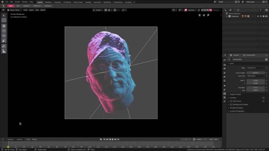
Task: Switch to rendered viewport shading icon
Action: 211,10
